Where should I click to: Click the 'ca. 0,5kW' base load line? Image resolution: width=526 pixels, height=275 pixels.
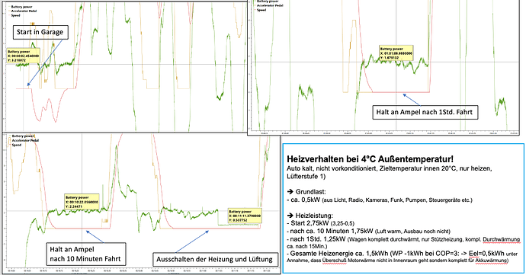(x=380, y=200)
